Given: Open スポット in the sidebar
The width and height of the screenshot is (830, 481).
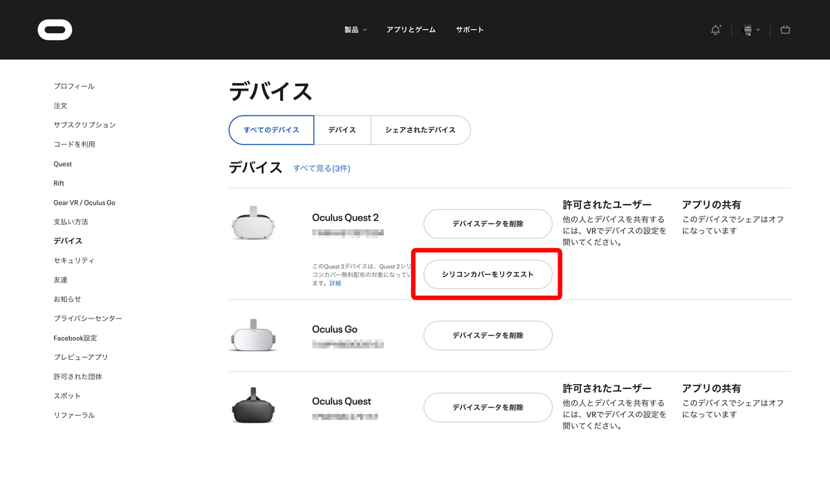Looking at the screenshot, I should tap(67, 396).
